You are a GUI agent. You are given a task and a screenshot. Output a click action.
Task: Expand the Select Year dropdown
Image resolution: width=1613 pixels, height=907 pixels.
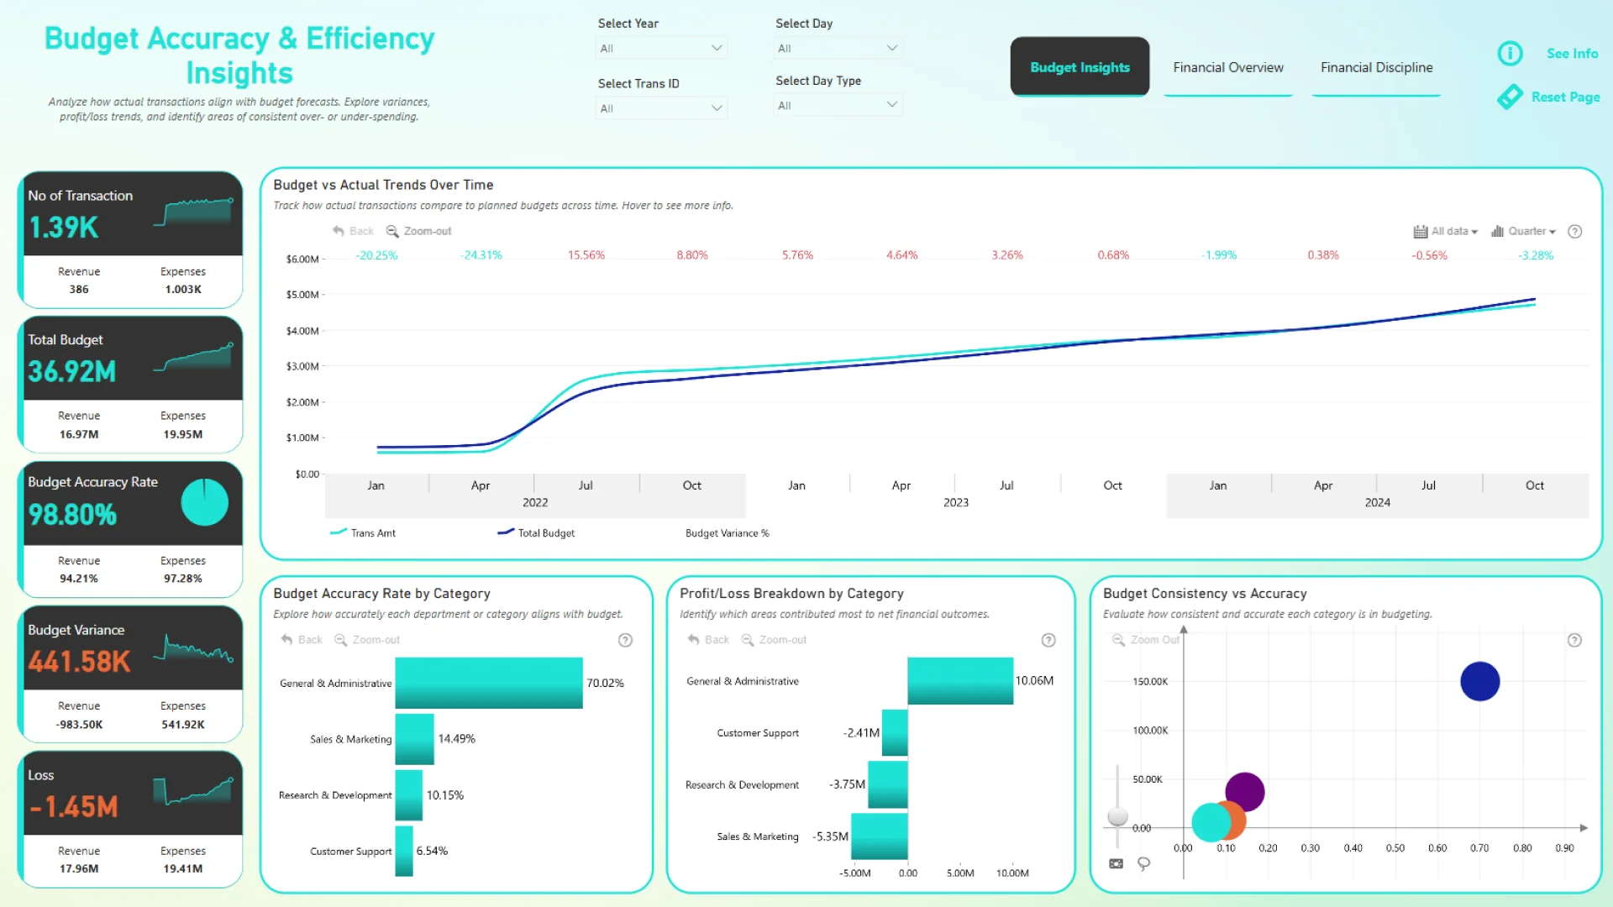pyautogui.click(x=660, y=49)
